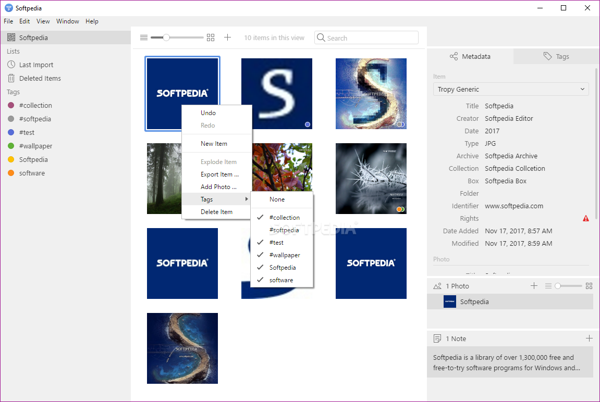600x402 pixels.
Task: Select the Softpedia photo row in Photo panel
Action: [x=510, y=301]
